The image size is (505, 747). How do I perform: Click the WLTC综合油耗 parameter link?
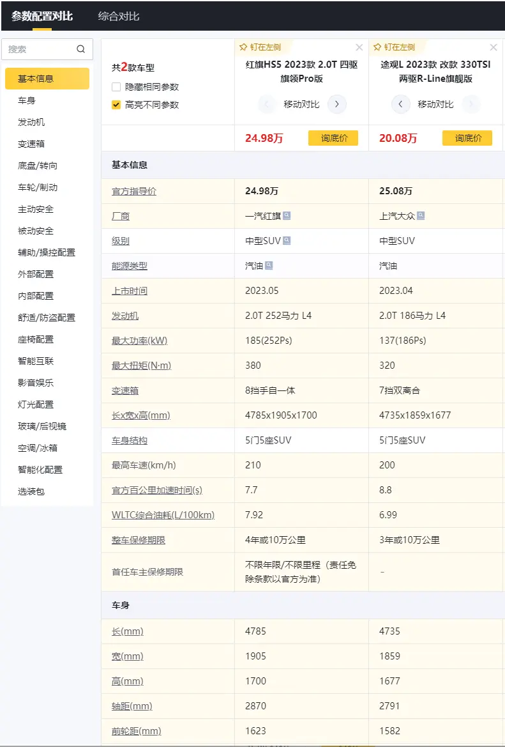click(x=163, y=515)
